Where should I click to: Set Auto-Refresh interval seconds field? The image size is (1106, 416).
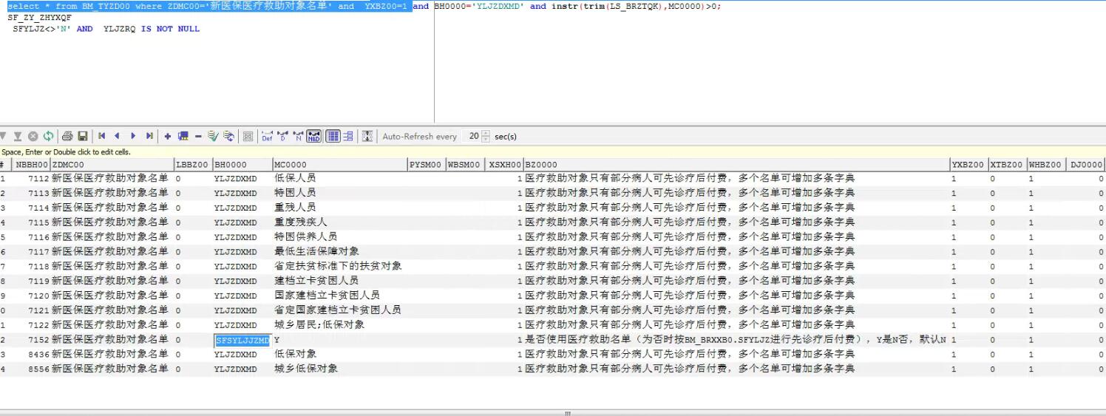[x=472, y=137]
